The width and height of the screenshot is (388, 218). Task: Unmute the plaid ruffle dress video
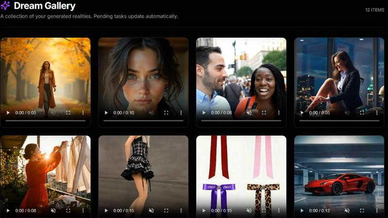pos(151,211)
